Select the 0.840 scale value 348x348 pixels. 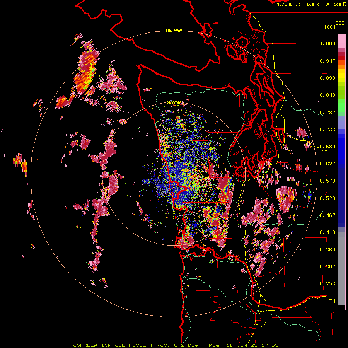point(328,95)
